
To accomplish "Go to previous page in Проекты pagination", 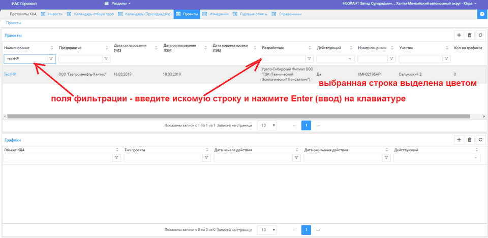I will pos(294,125).
